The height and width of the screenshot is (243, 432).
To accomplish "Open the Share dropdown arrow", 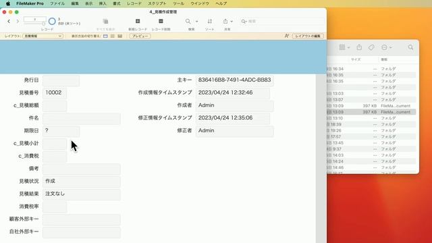I will [232, 21].
